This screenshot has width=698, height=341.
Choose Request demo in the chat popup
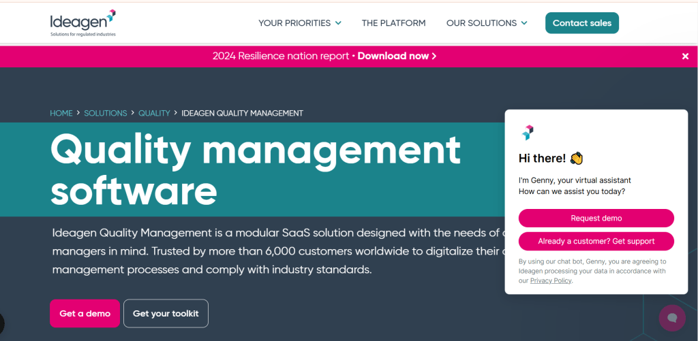click(x=596, y=218)
